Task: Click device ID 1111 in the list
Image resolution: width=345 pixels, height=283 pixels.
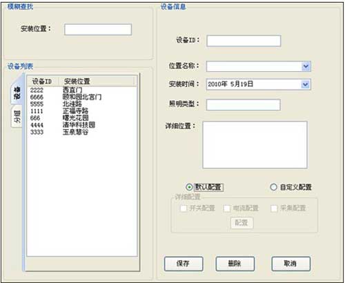Action: pos(37,111)
